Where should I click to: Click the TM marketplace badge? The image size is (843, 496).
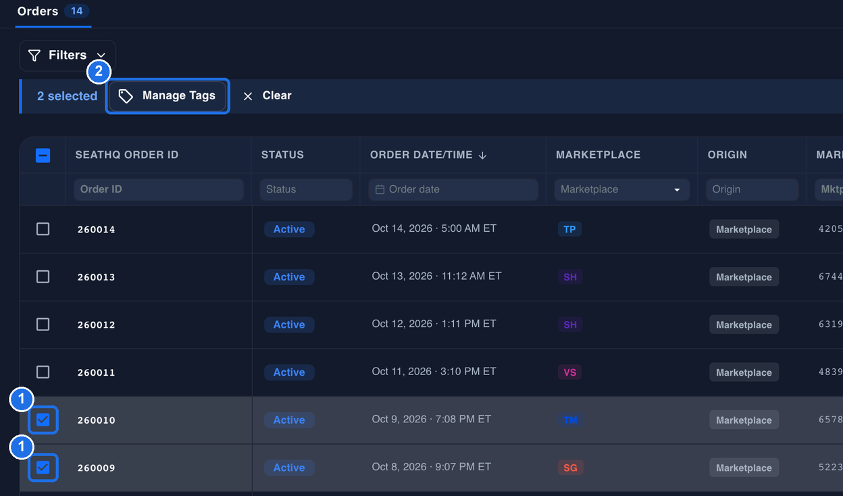[570, 420]
